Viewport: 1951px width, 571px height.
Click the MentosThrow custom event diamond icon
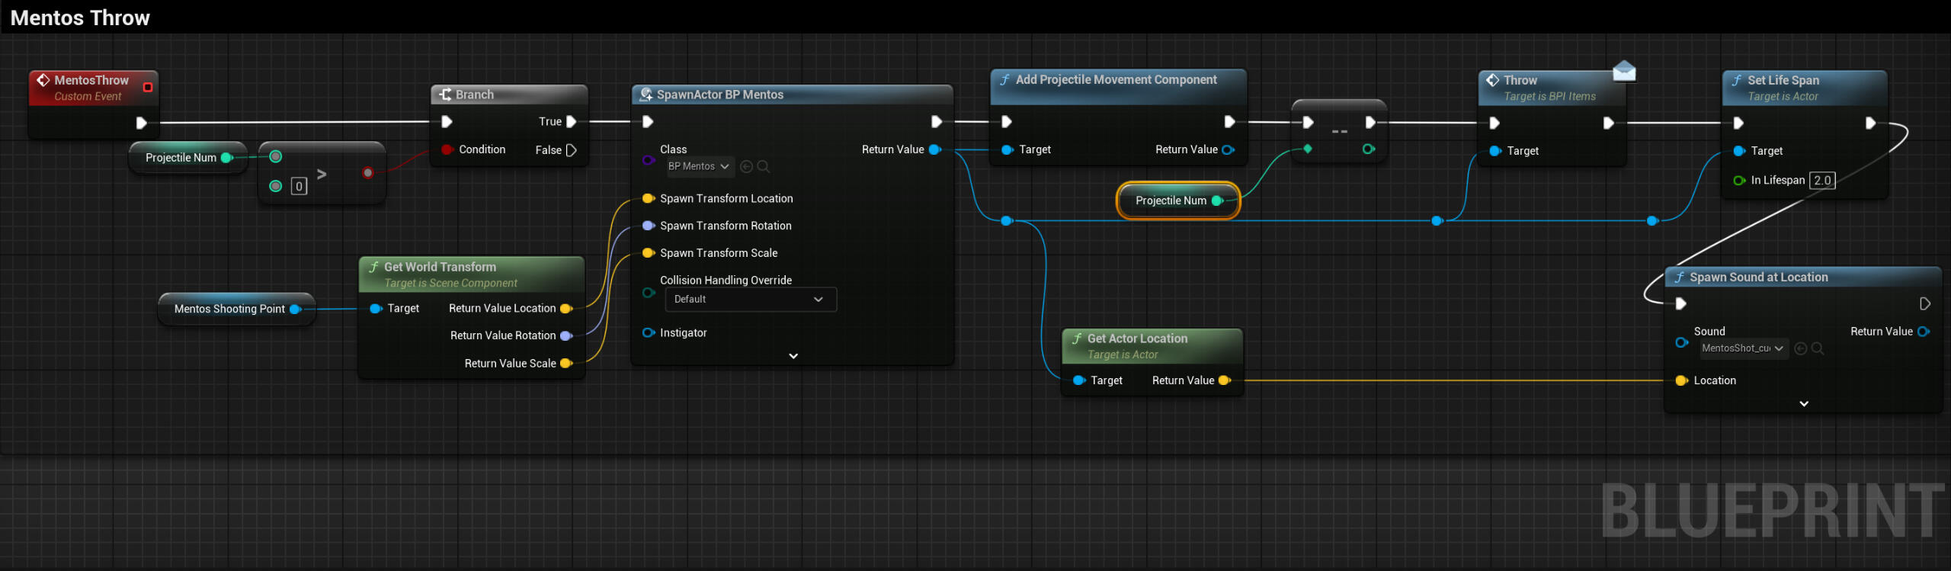43,80
